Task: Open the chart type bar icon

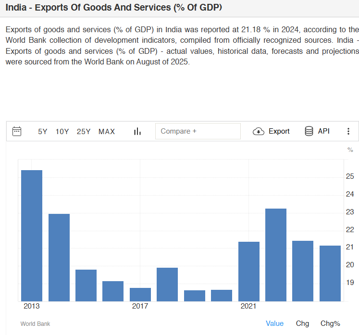Action: (137, 131)
